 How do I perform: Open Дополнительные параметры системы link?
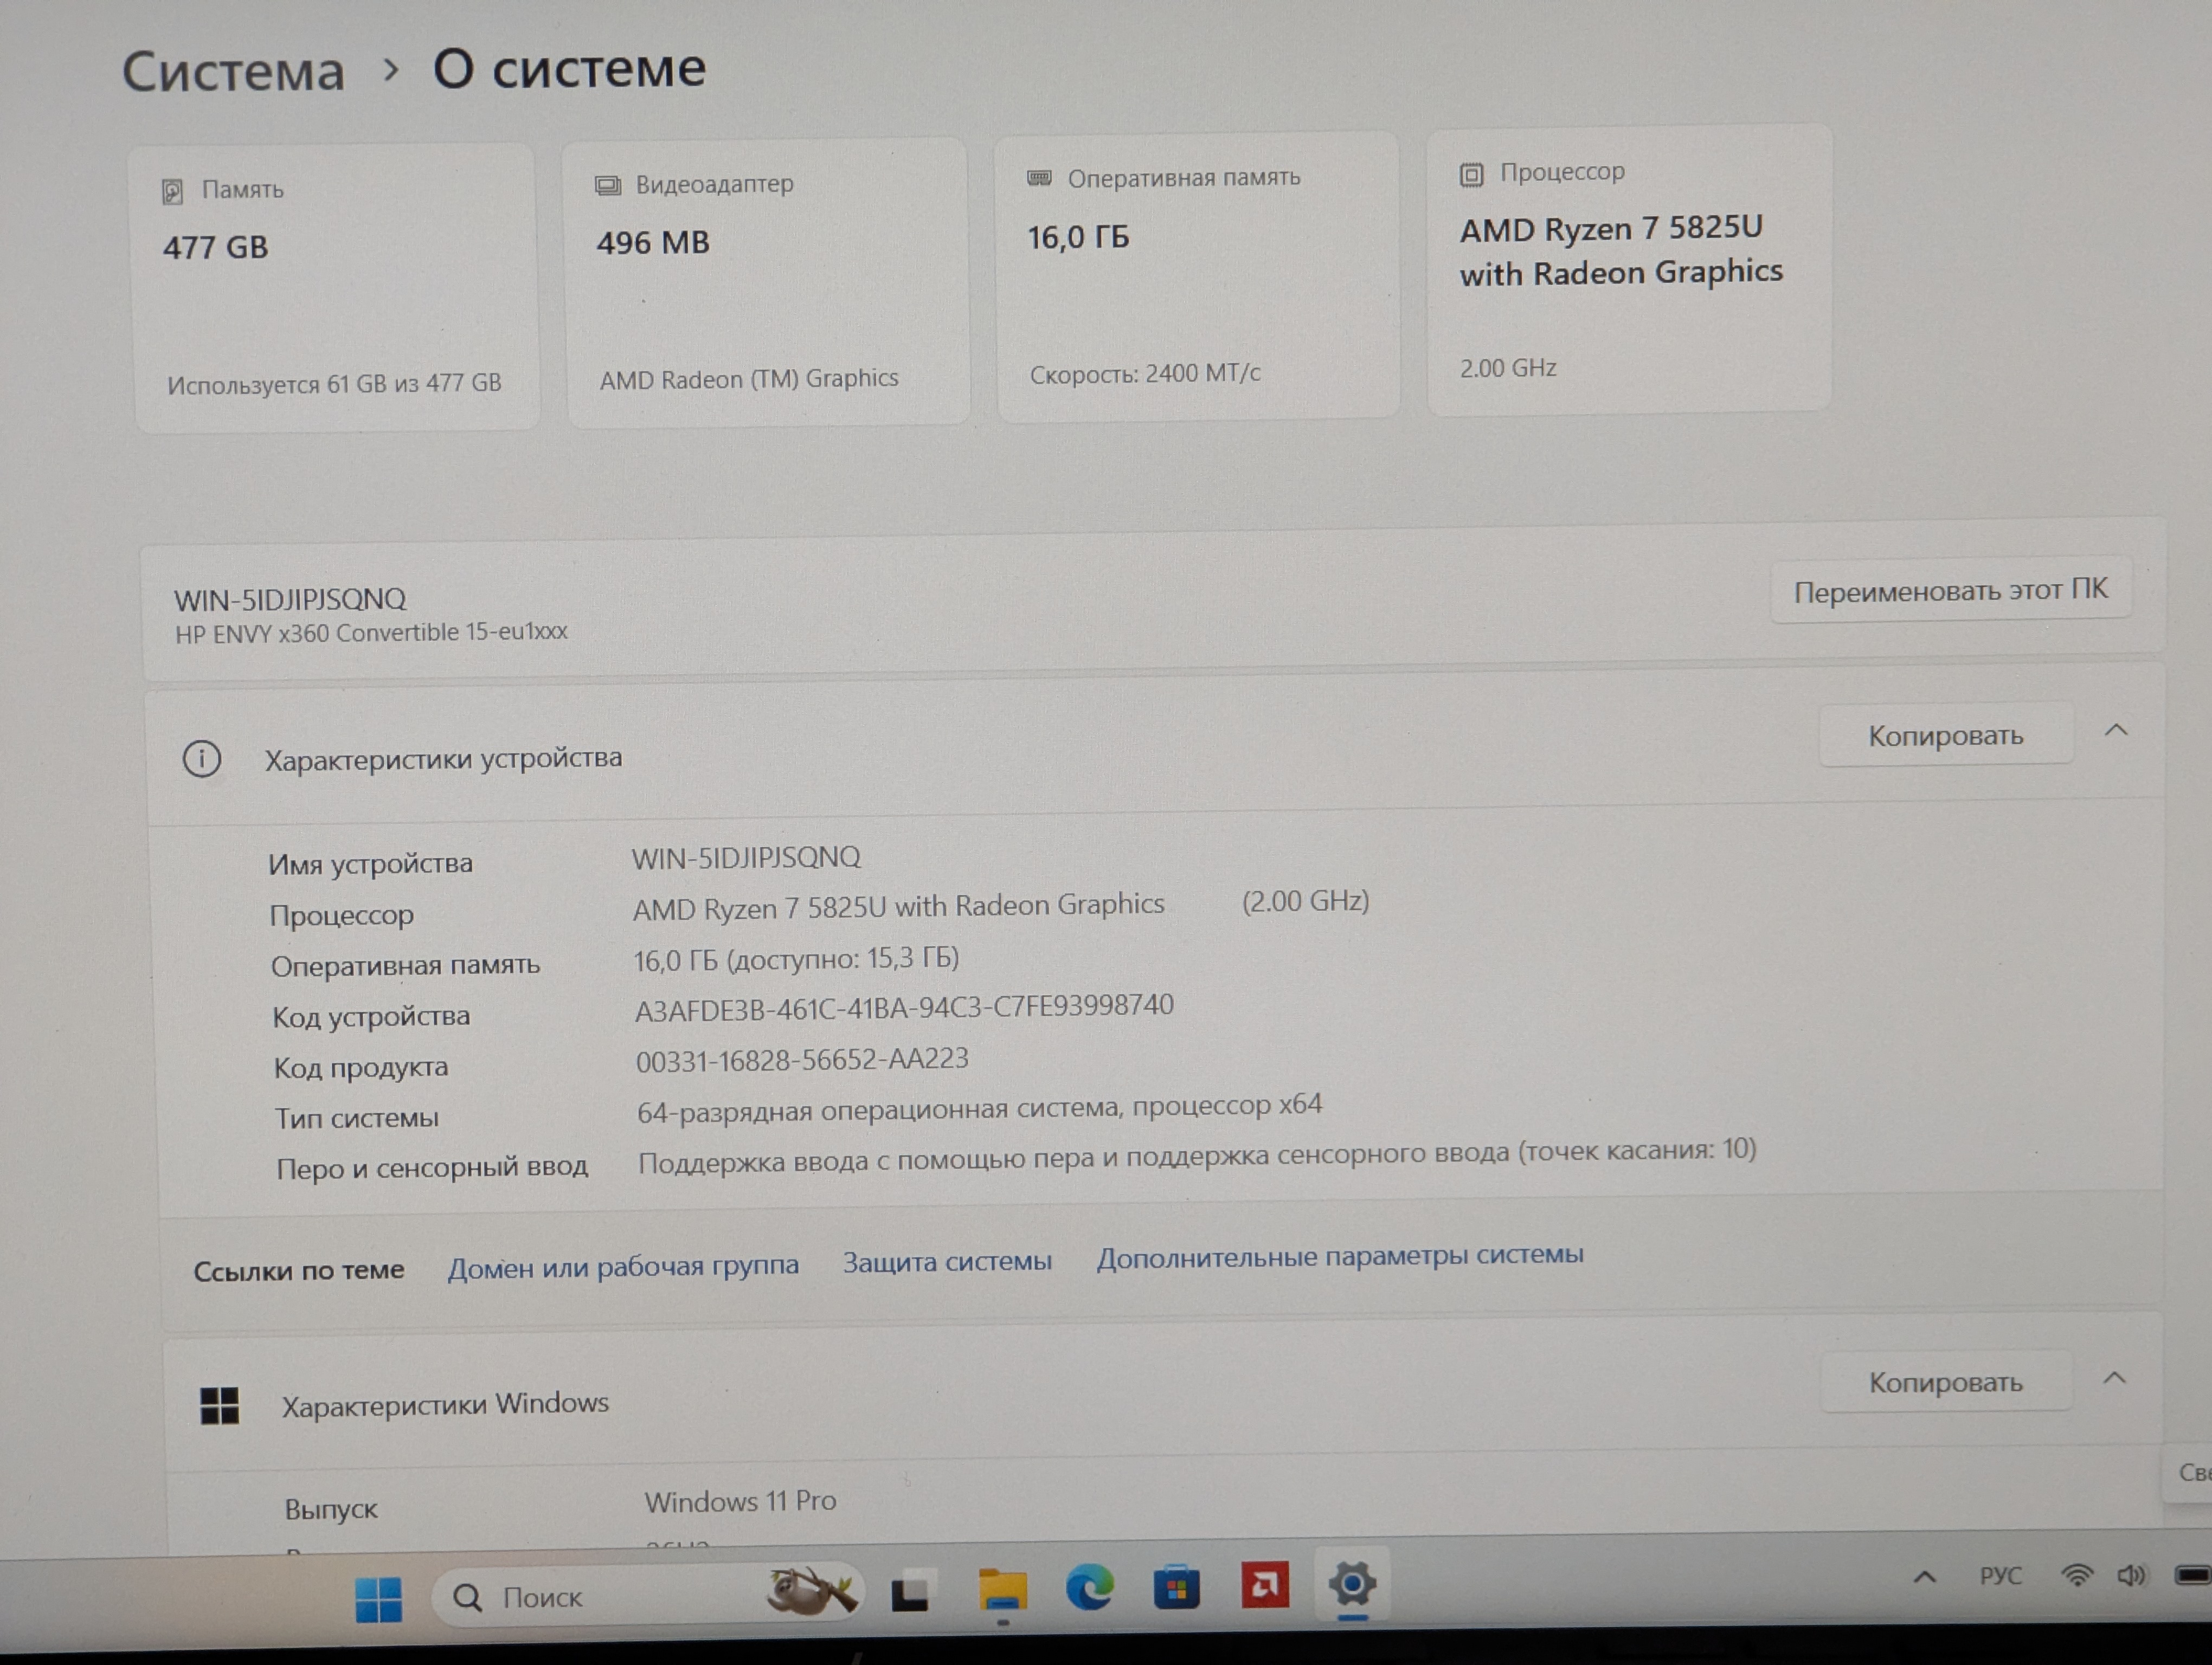point(1340,1255)
